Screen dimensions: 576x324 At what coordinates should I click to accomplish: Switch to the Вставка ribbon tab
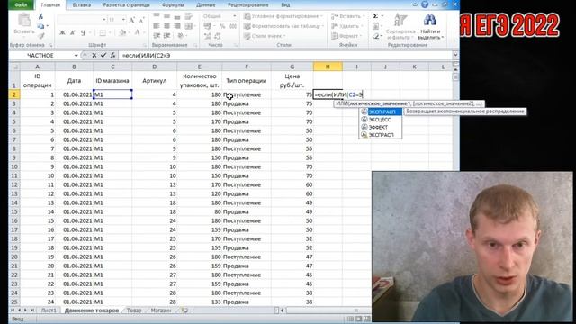tap(82, 5)
